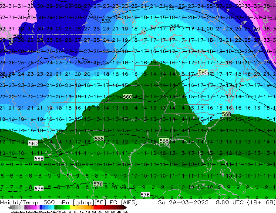The height and width of the screenshot is (213, 276).
Task: Click the [gdmp] unit label
Action: click(84, 203)
